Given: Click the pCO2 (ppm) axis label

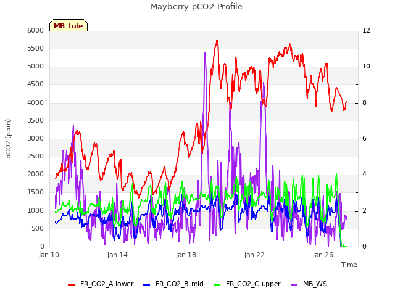Looking at the screenshot, I should tap(8, 139).
